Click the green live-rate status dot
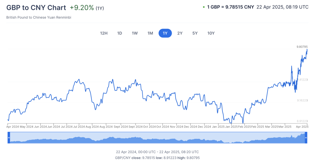 coord(204,7)
